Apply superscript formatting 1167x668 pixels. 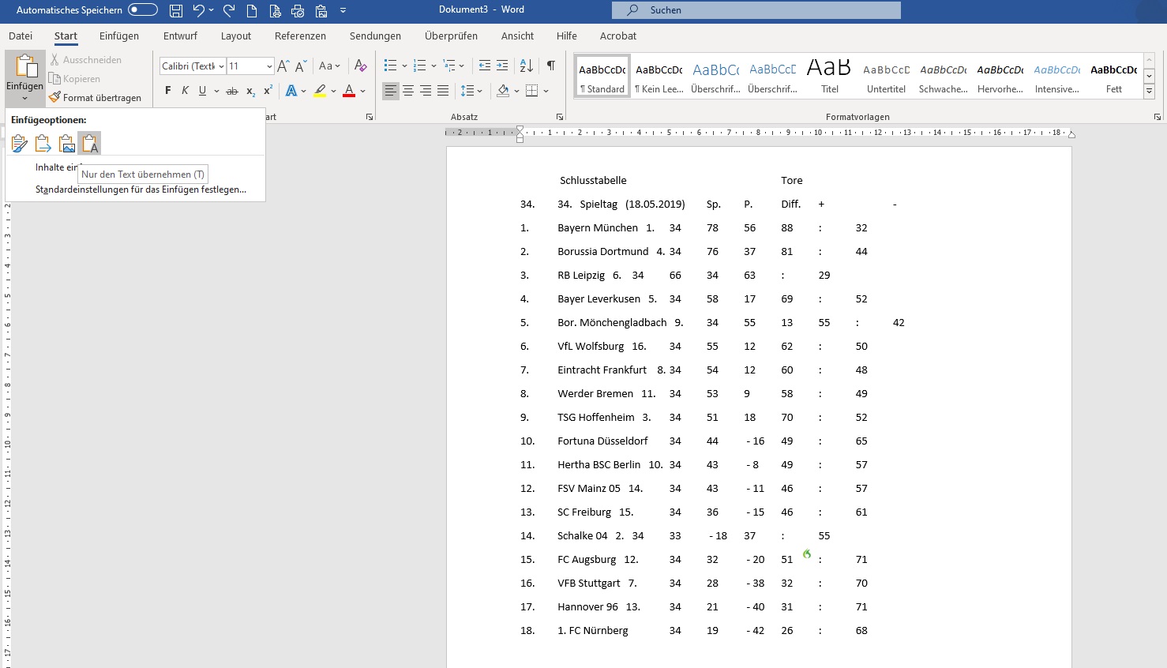pyautogui.click(x=268, y=91)
